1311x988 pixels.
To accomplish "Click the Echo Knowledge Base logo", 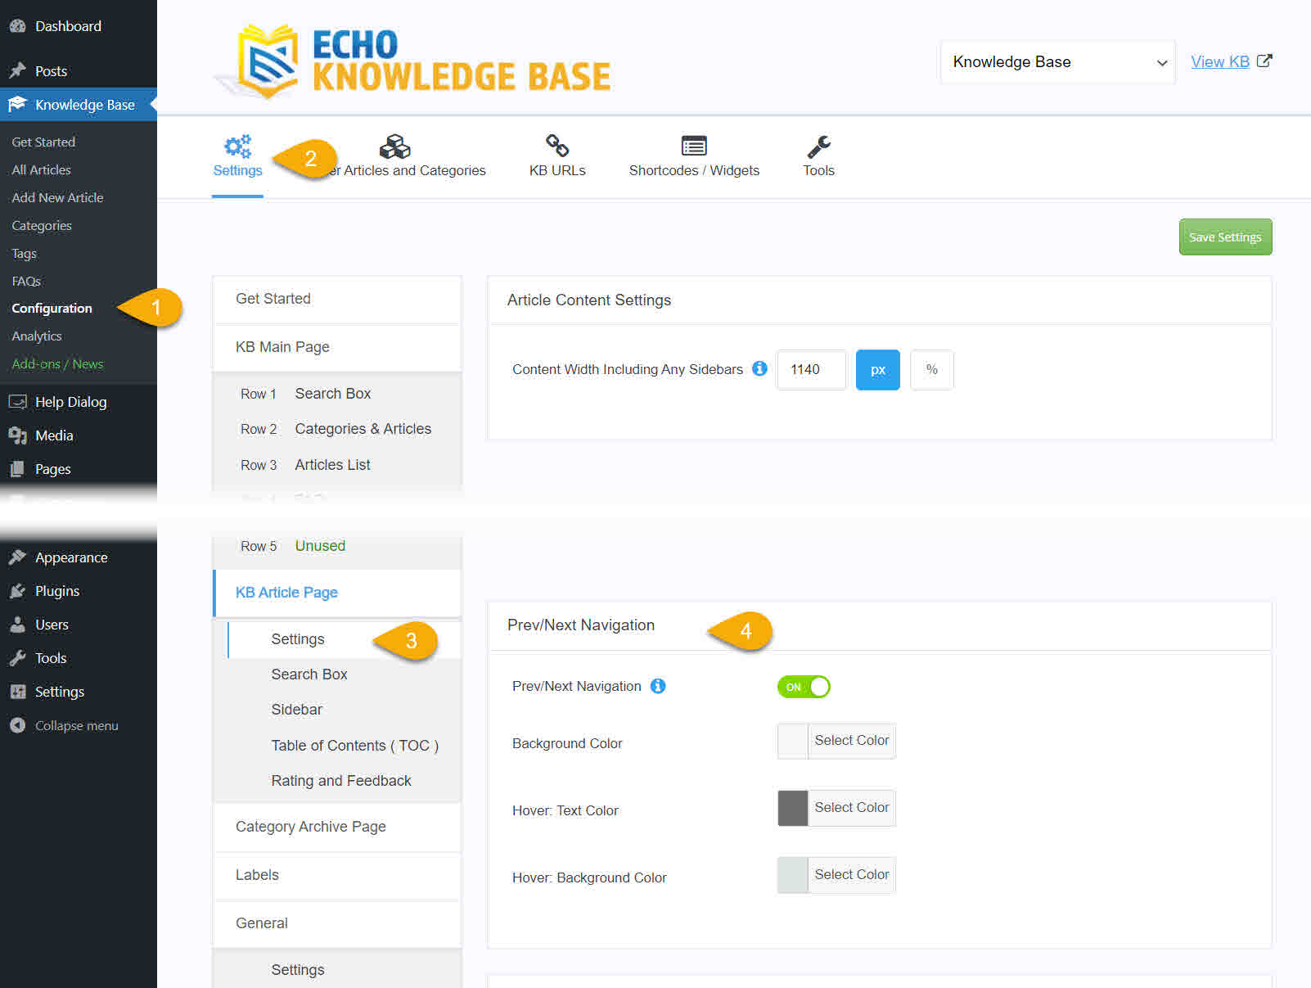I will (x=413, y=61).
